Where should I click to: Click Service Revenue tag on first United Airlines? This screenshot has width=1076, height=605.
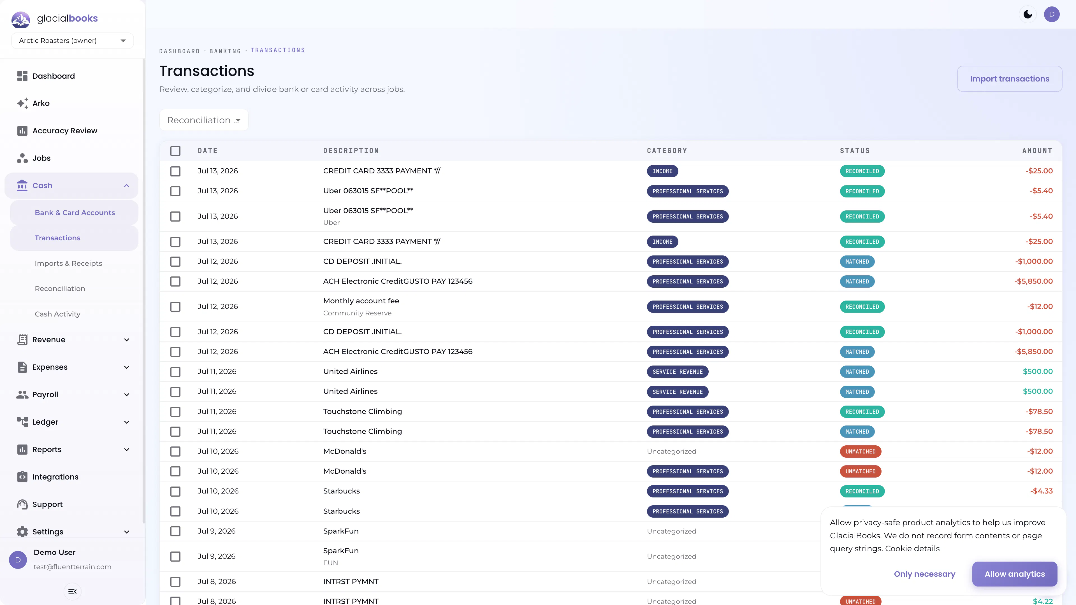coord(678,372)
